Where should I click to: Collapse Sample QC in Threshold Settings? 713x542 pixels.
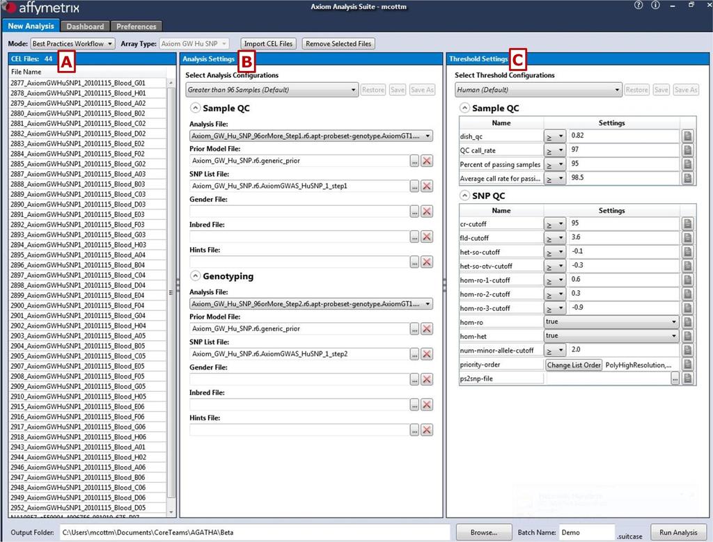(464, 108)
